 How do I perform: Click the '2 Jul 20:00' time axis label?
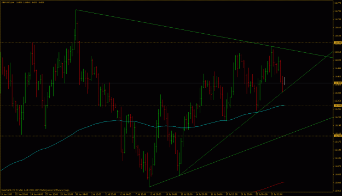tap(111, 194)
